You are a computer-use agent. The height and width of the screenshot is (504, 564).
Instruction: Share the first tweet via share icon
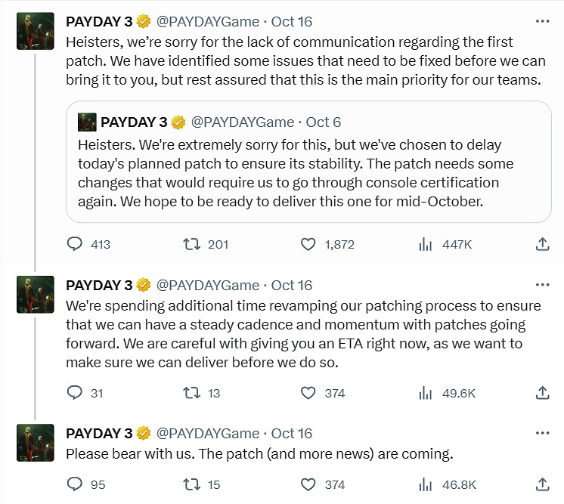click(x=542, y=244)
